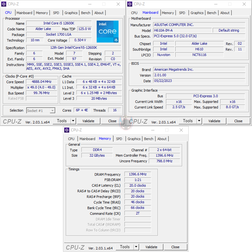The width and height of the screenshot is (252, 252).
Task: Click Tools button in CPU window
Action: [x=62, y=121]
